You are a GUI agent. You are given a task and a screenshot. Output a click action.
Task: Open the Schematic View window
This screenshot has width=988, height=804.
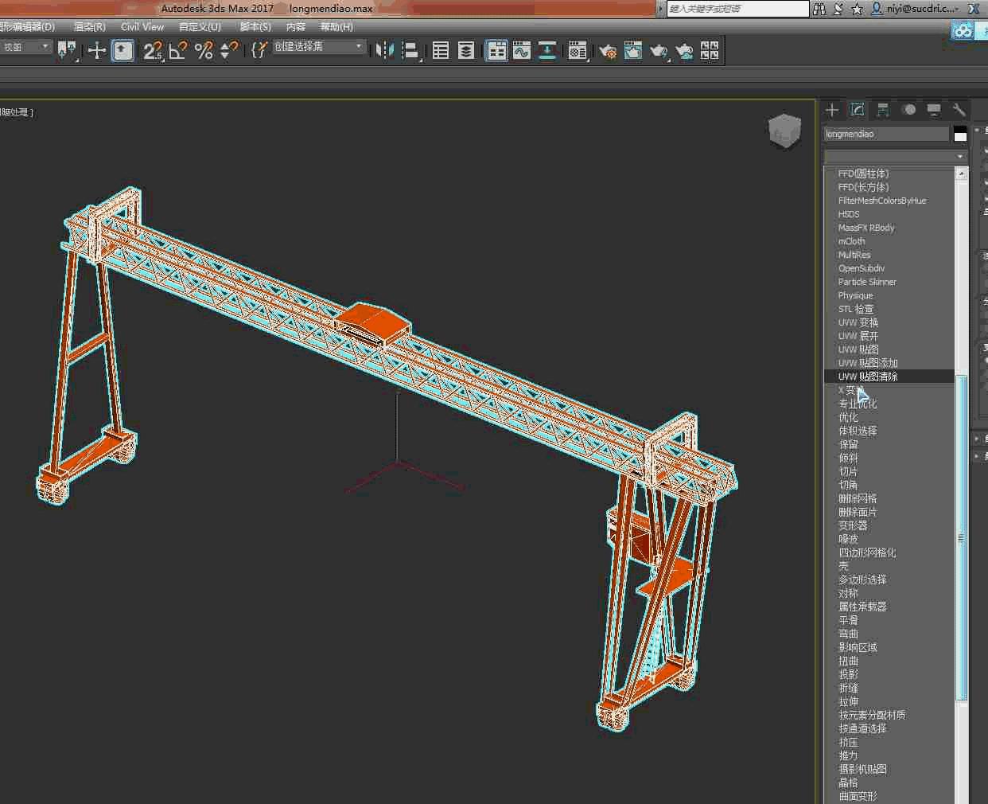click(x=547, y=51)
